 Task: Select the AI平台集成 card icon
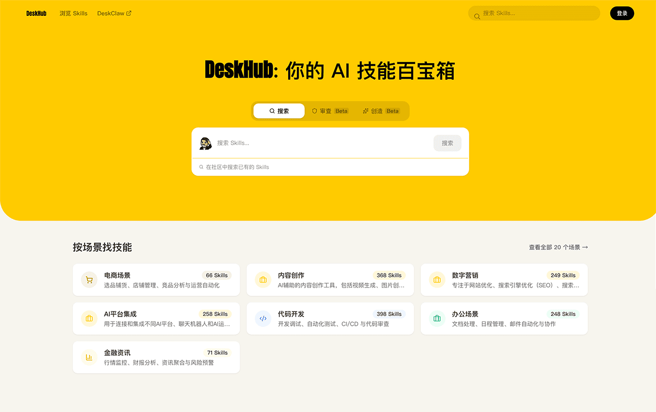point(89,318)
